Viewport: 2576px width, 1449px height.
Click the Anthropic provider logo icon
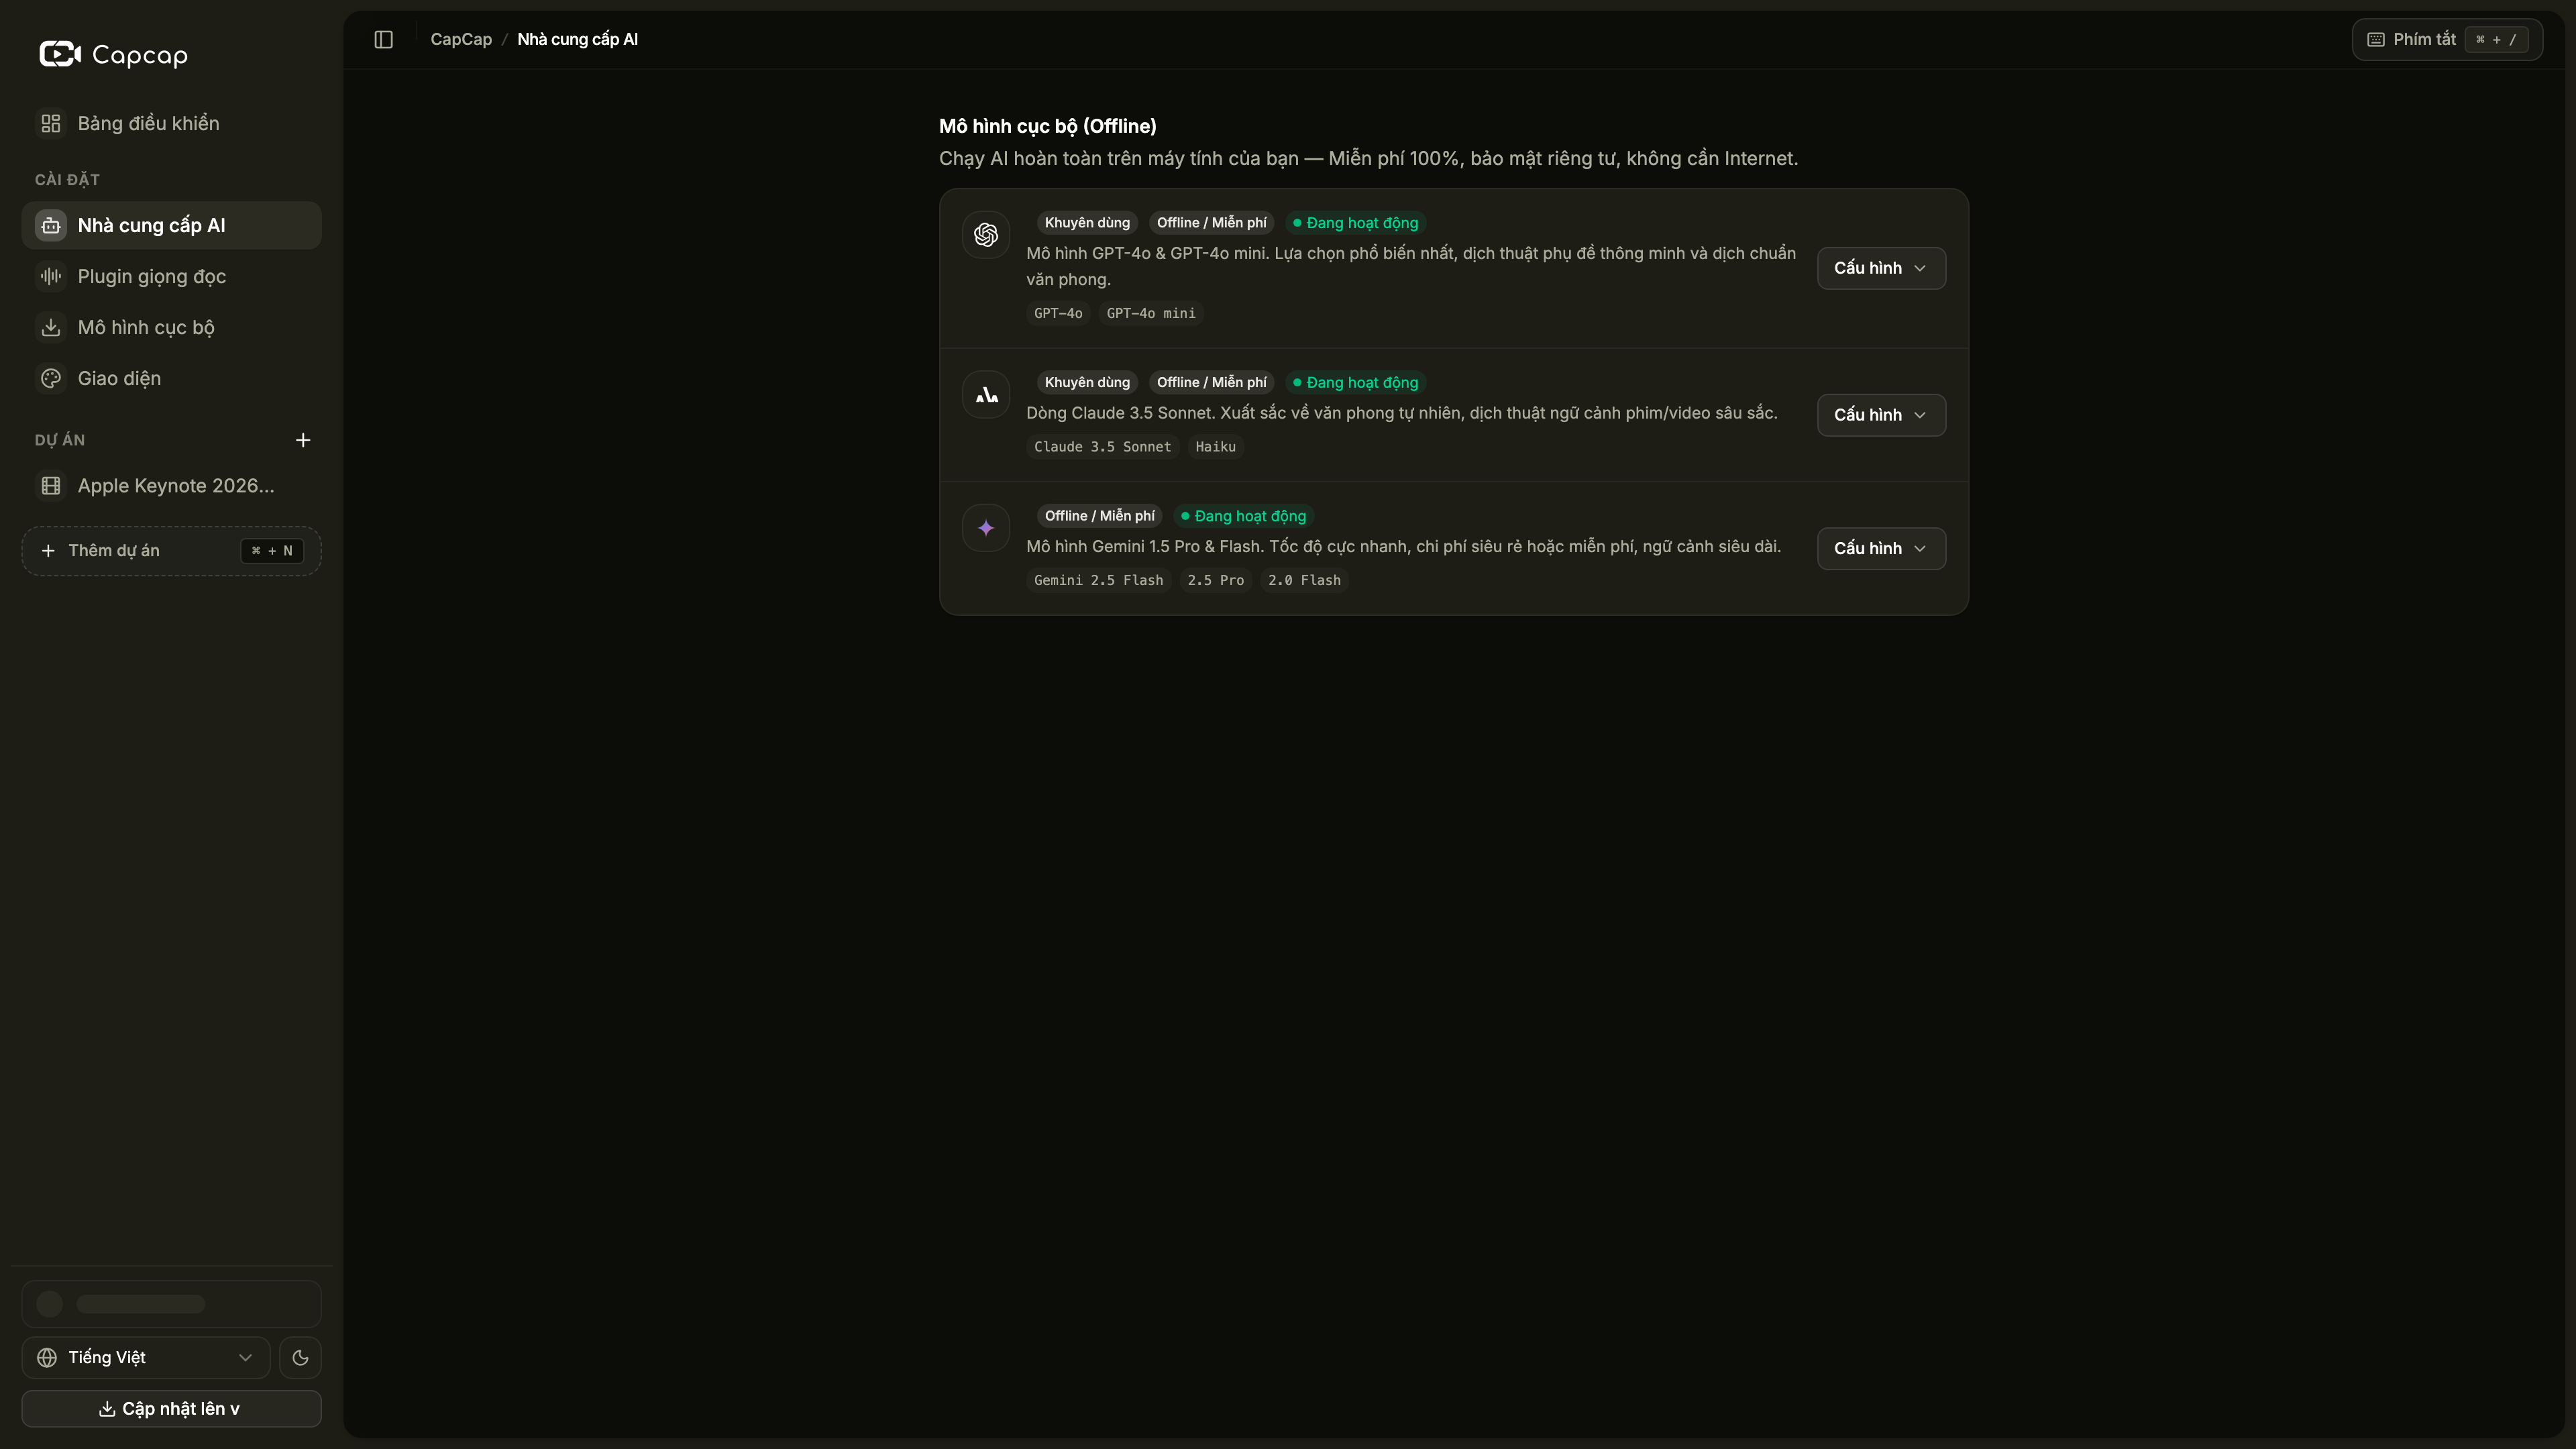click(986, 394)
